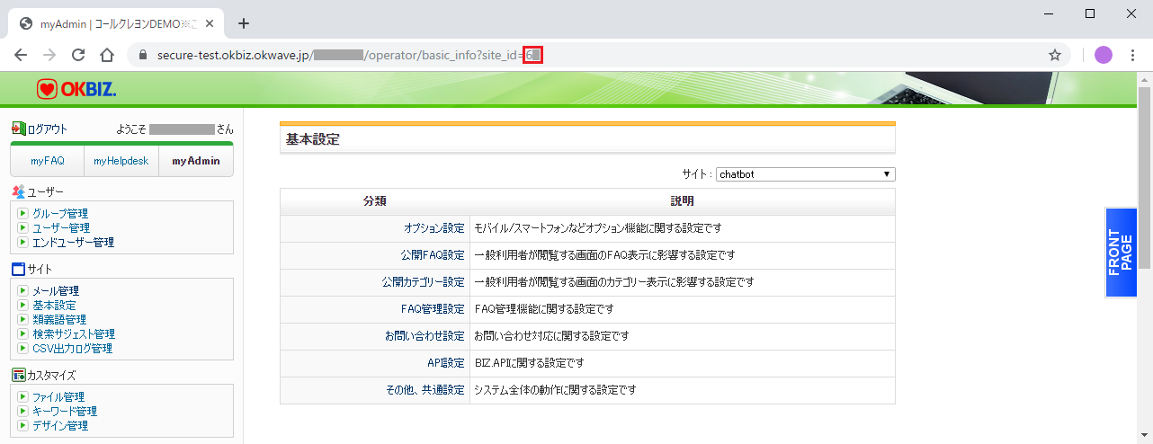This screenshot has height=444, width=1153.
Task: Click the logout door icon
Action: 18,129
